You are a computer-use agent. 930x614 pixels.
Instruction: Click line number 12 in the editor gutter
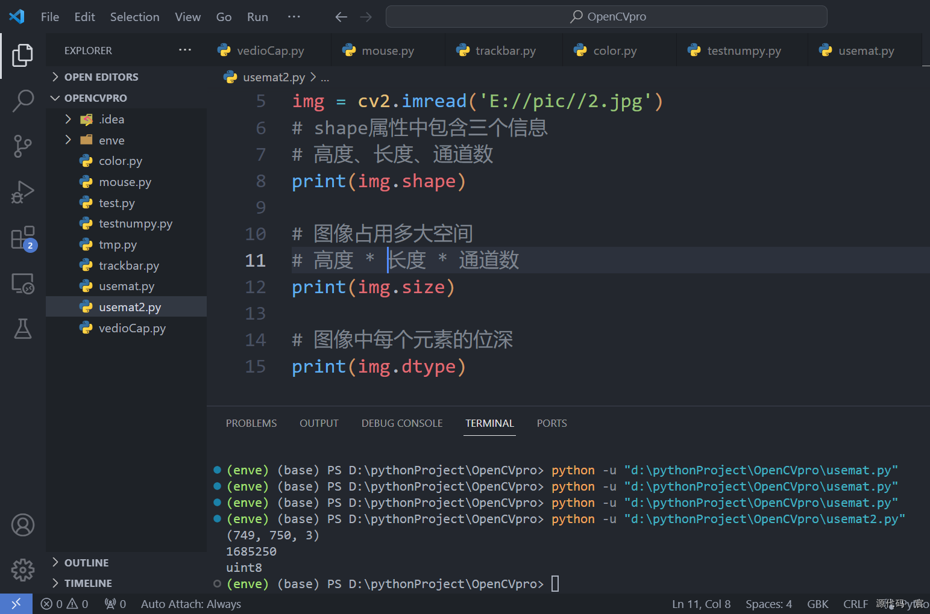[x=255, y=287]
